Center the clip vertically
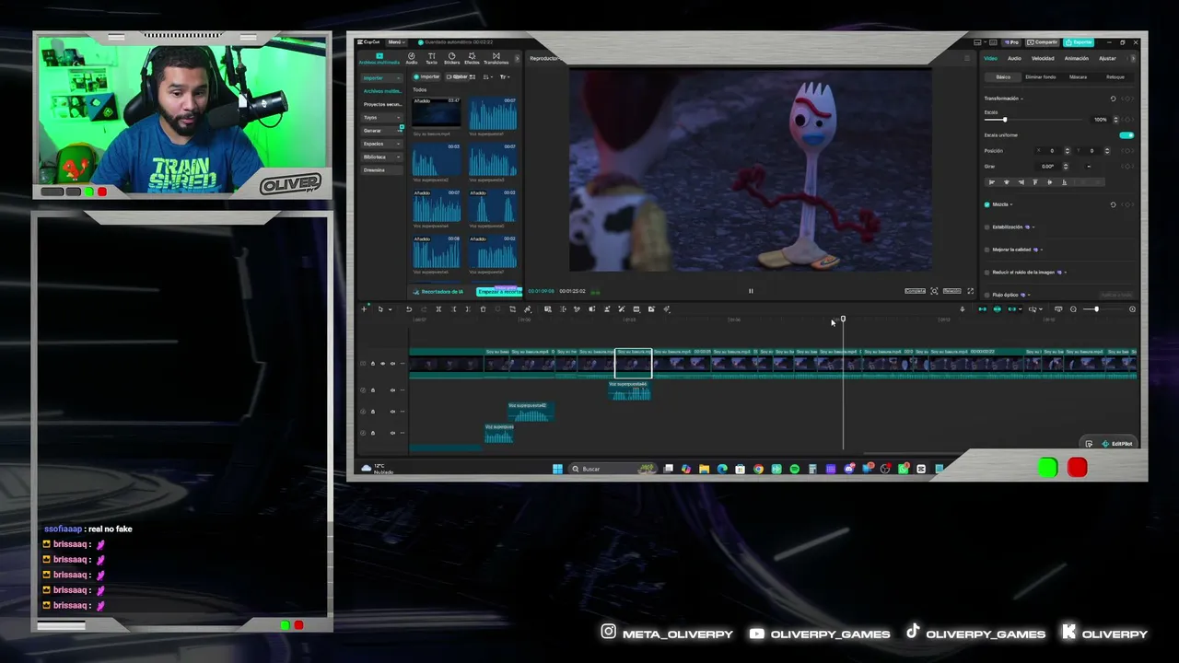The image size is (1179, 663). click(x=1050, y=182)
